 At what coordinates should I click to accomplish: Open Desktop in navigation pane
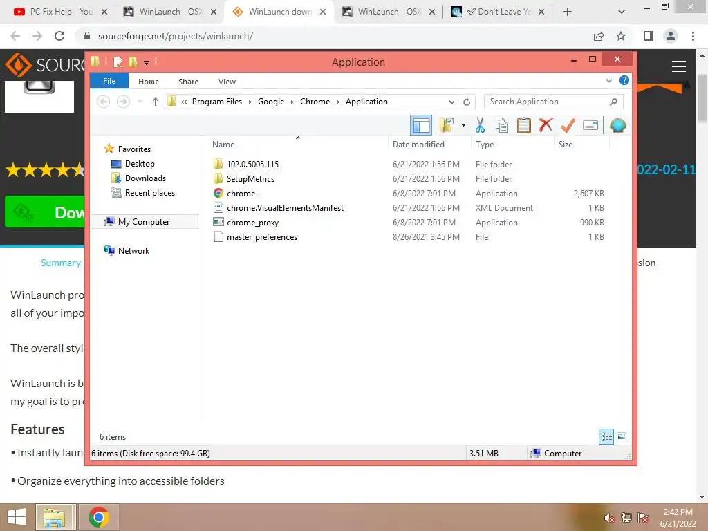140,163
